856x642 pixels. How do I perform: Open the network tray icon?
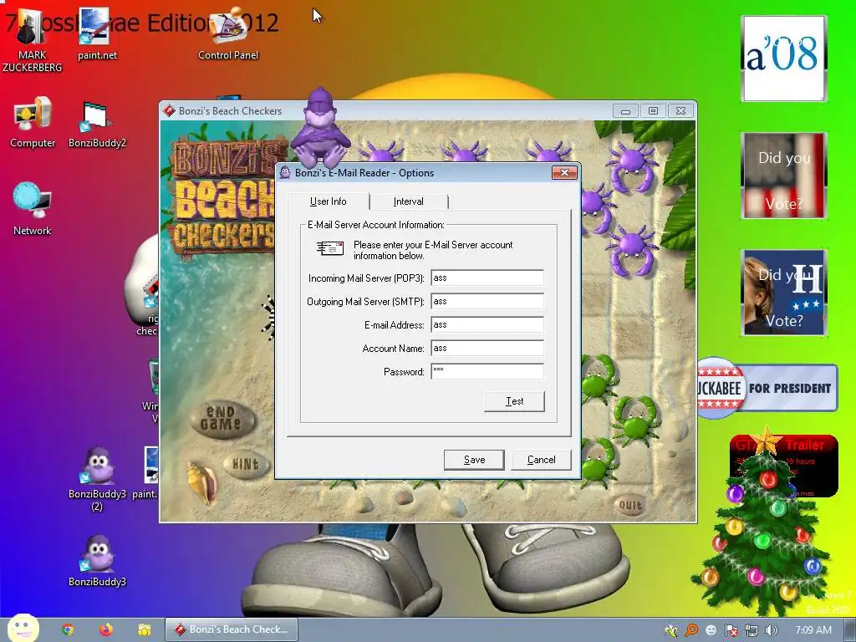[752, 630]
